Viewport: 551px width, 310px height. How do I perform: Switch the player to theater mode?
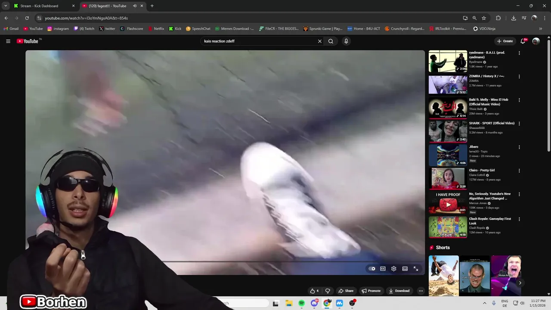point(405,269)
